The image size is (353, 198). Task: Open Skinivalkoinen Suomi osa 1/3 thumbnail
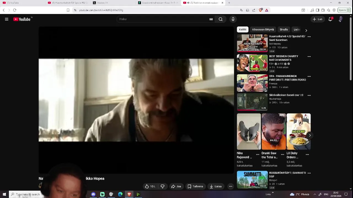click(252, 102)
